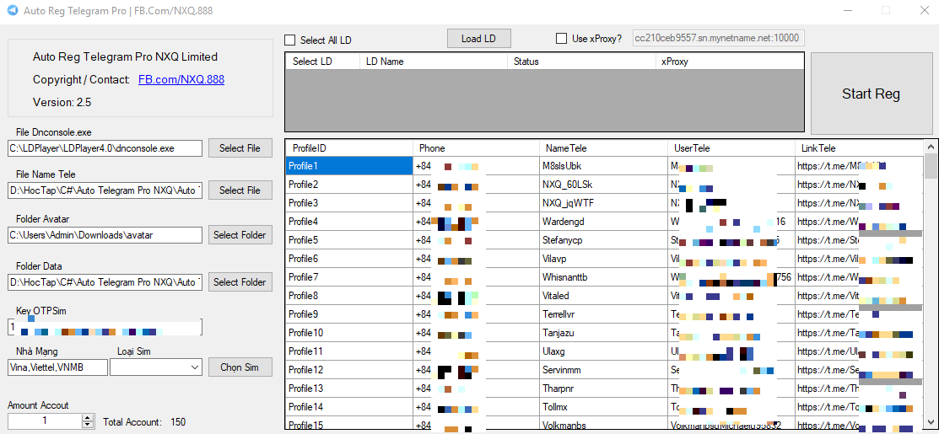
Task: Click the LD Name column header
Action: [x=433, y=62]
